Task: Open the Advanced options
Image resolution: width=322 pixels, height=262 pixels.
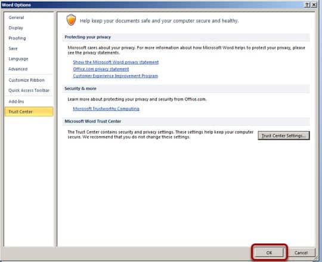Action: (x=29, y=69)
